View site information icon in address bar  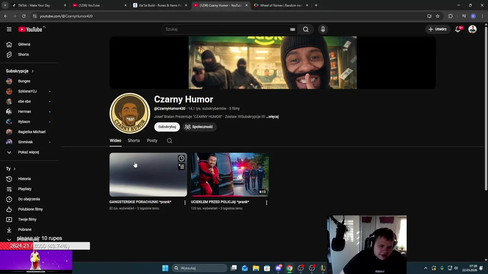[x=35, y=16]
